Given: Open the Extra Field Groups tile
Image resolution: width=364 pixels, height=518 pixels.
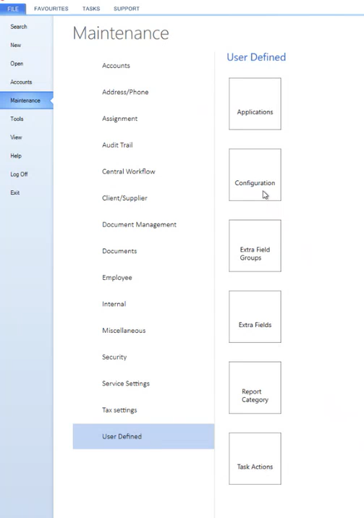Looking at the screenshot, I should (255, 246).
